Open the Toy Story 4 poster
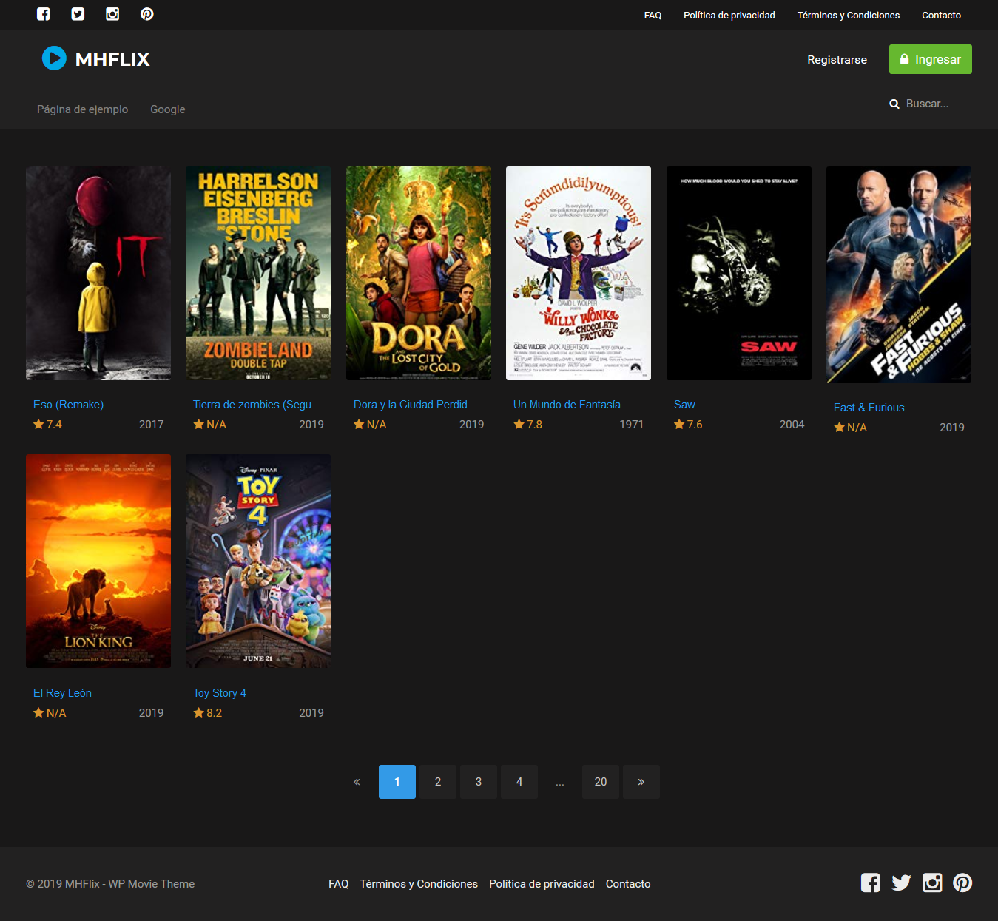The image size is (998, 921). [258, 561]
